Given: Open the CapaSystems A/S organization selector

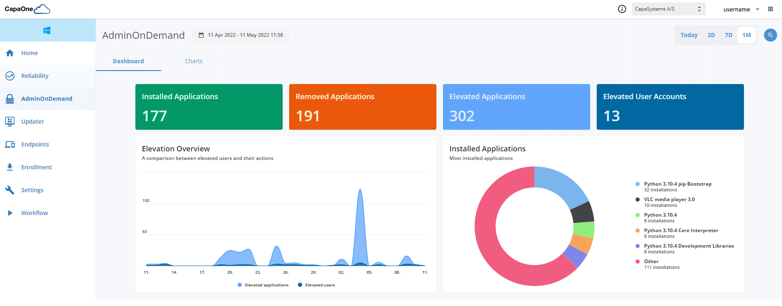Looking at the screenshot, I should click(669, 9).
